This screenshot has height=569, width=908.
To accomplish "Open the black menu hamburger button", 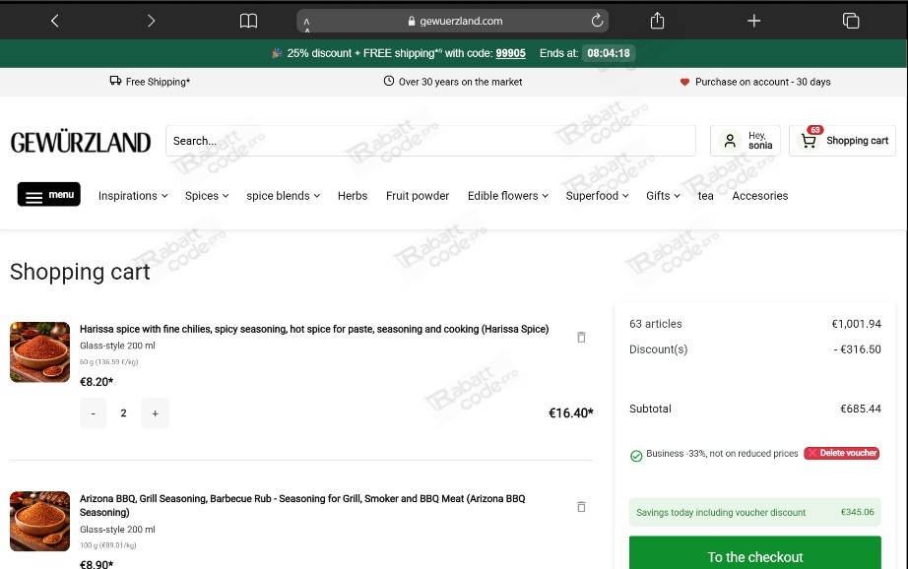I will click(x=49, y=195).
